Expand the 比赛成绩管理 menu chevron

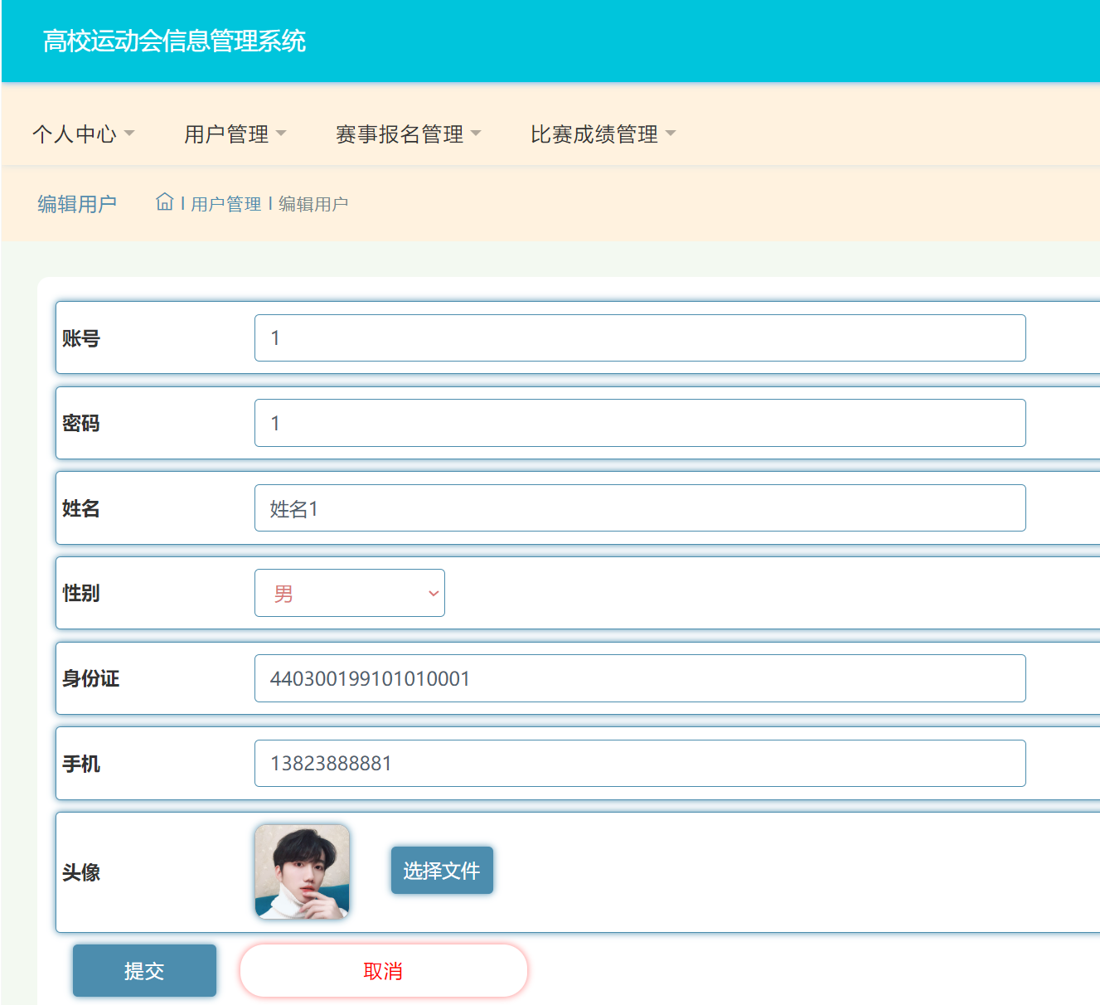pyautogui.click(x=671, y=133)
